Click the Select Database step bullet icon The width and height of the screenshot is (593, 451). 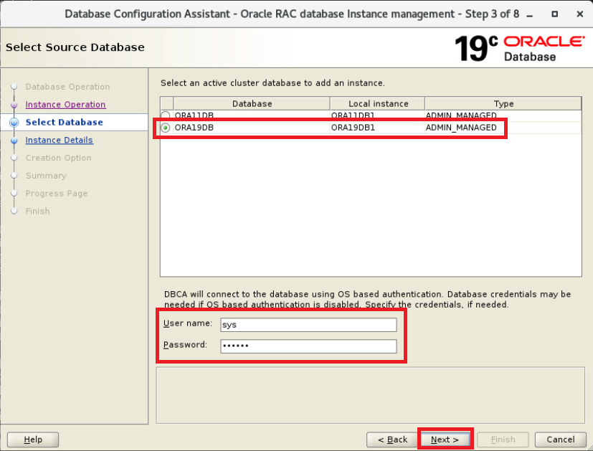(14, 122)
